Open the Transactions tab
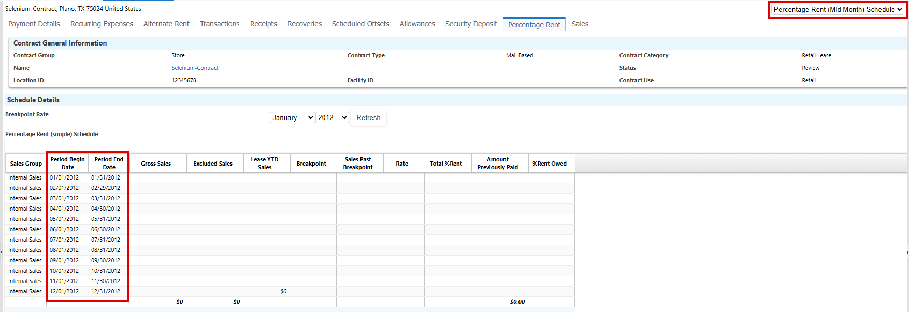 click(x=220, y=24)
